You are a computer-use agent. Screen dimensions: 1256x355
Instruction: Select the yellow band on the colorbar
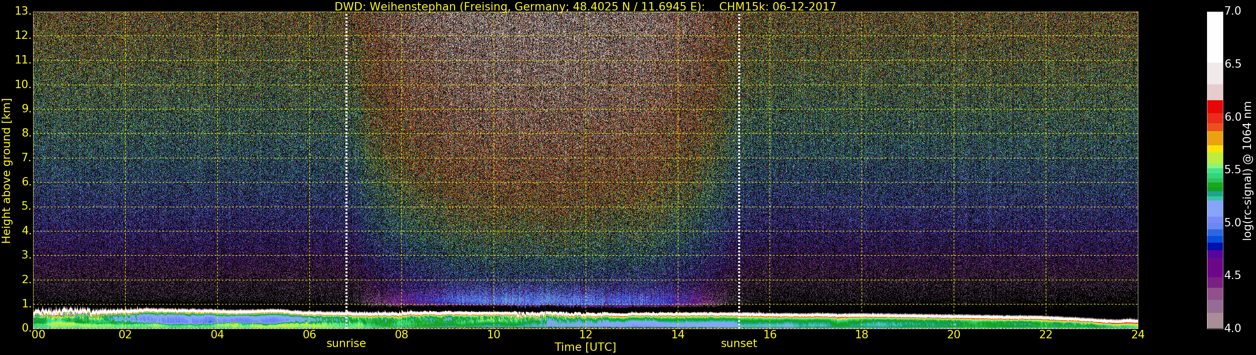pyautogui.click(x=1215, y=149)
